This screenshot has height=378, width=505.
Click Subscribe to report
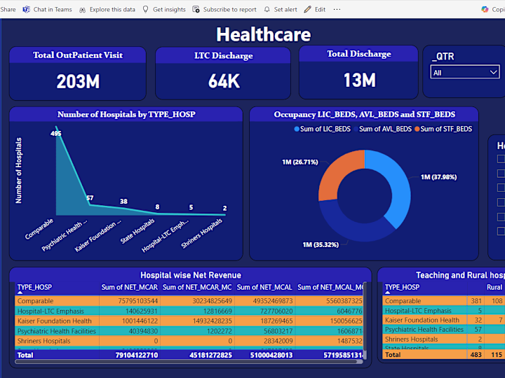224,10
